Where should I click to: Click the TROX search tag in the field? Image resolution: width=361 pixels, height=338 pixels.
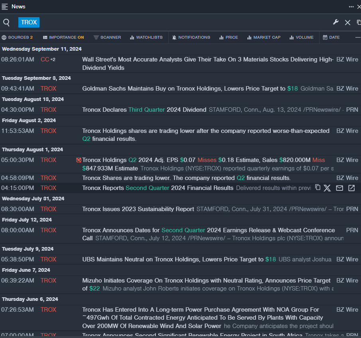(29, 22)
